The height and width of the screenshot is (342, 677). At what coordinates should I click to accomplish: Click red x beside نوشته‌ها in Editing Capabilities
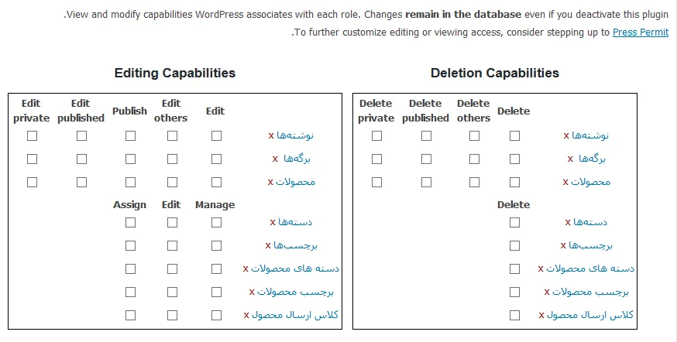271,136
